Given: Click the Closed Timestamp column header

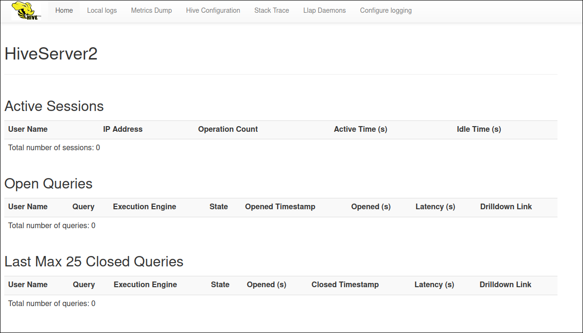Looking at the screenshot, I should pyautogui.click(x=345, y=285).
